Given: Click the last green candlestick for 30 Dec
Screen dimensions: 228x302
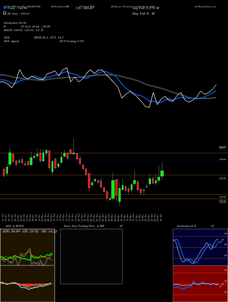Looking at the screenshot, I should [162, 173].
